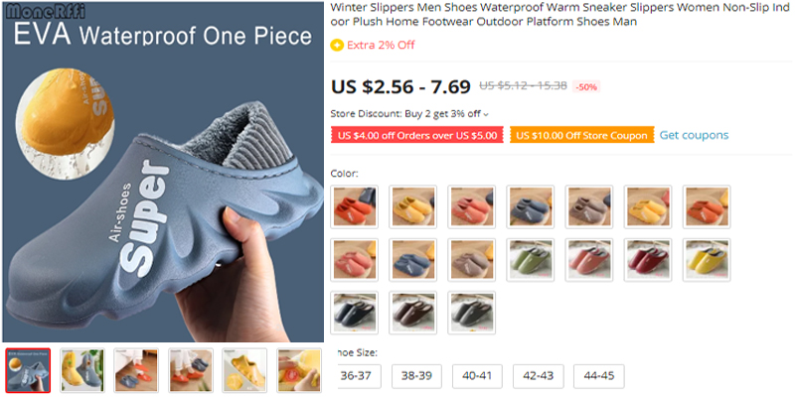This screenshot has height=397, width=795.
Task: Select shoe size 40-41
Action: [x=477, y=376]
